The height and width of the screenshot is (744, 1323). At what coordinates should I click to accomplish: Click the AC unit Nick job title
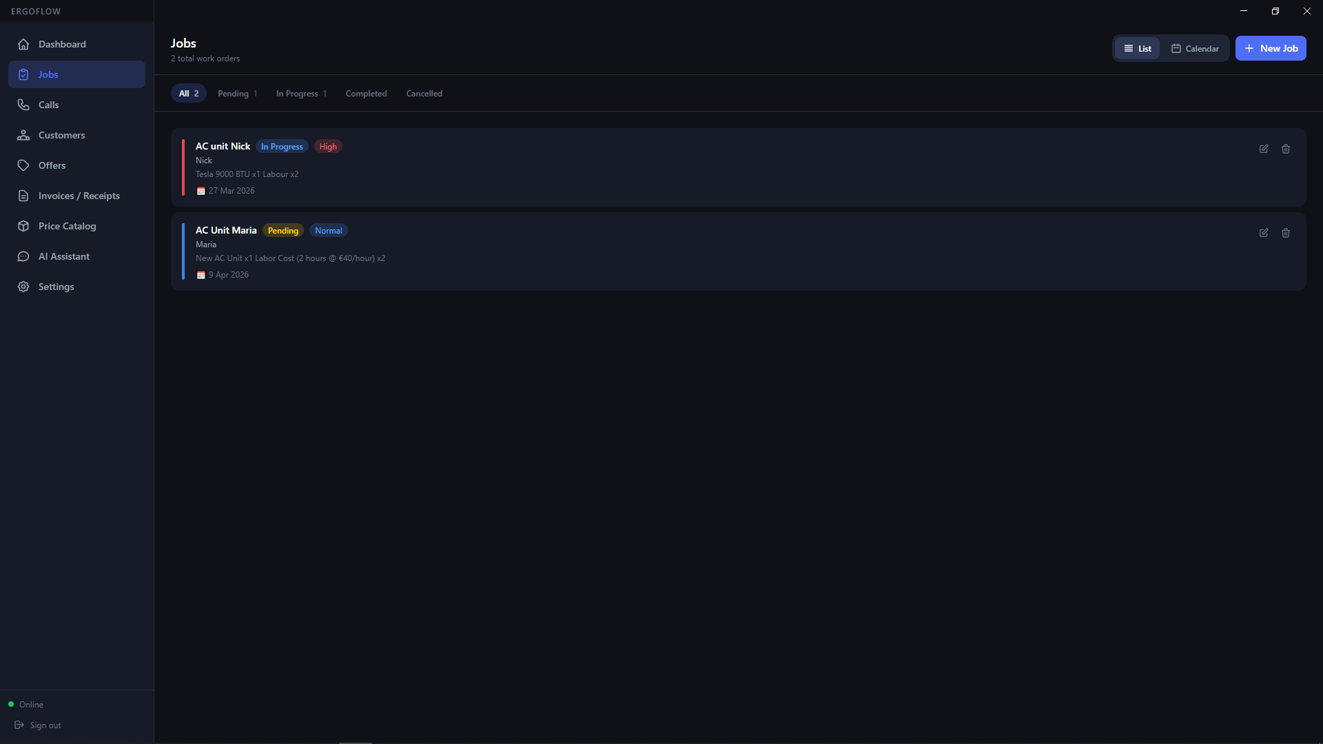(223, 146)
